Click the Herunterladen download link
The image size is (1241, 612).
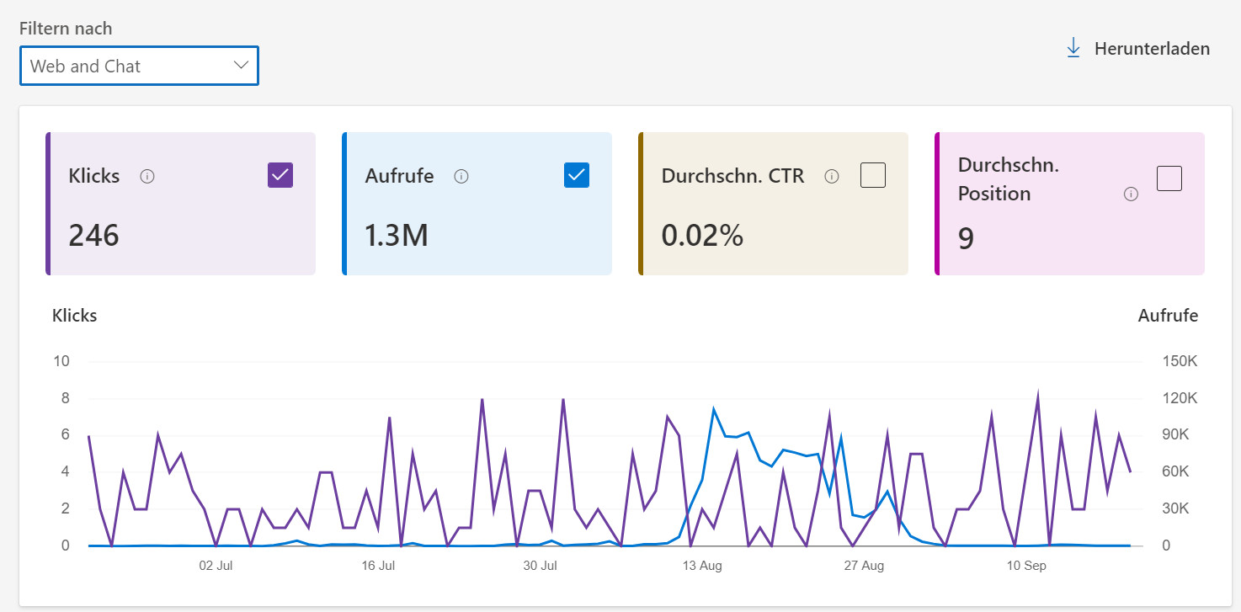coord(1152,48)
